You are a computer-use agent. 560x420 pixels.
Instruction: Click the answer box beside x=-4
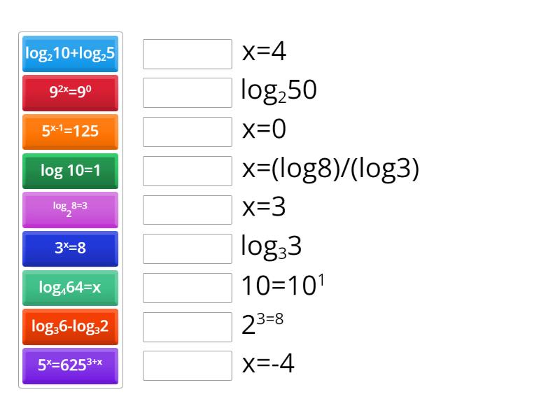(187, 365)
